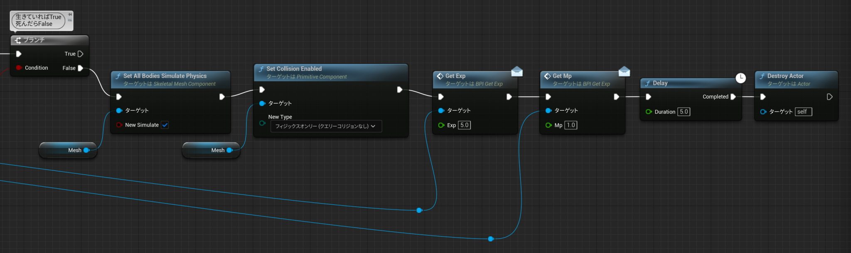Edit the Mp value field
The height and width of the screenshot is (253, 851).
pyautogui.click(x=571, y=125)
